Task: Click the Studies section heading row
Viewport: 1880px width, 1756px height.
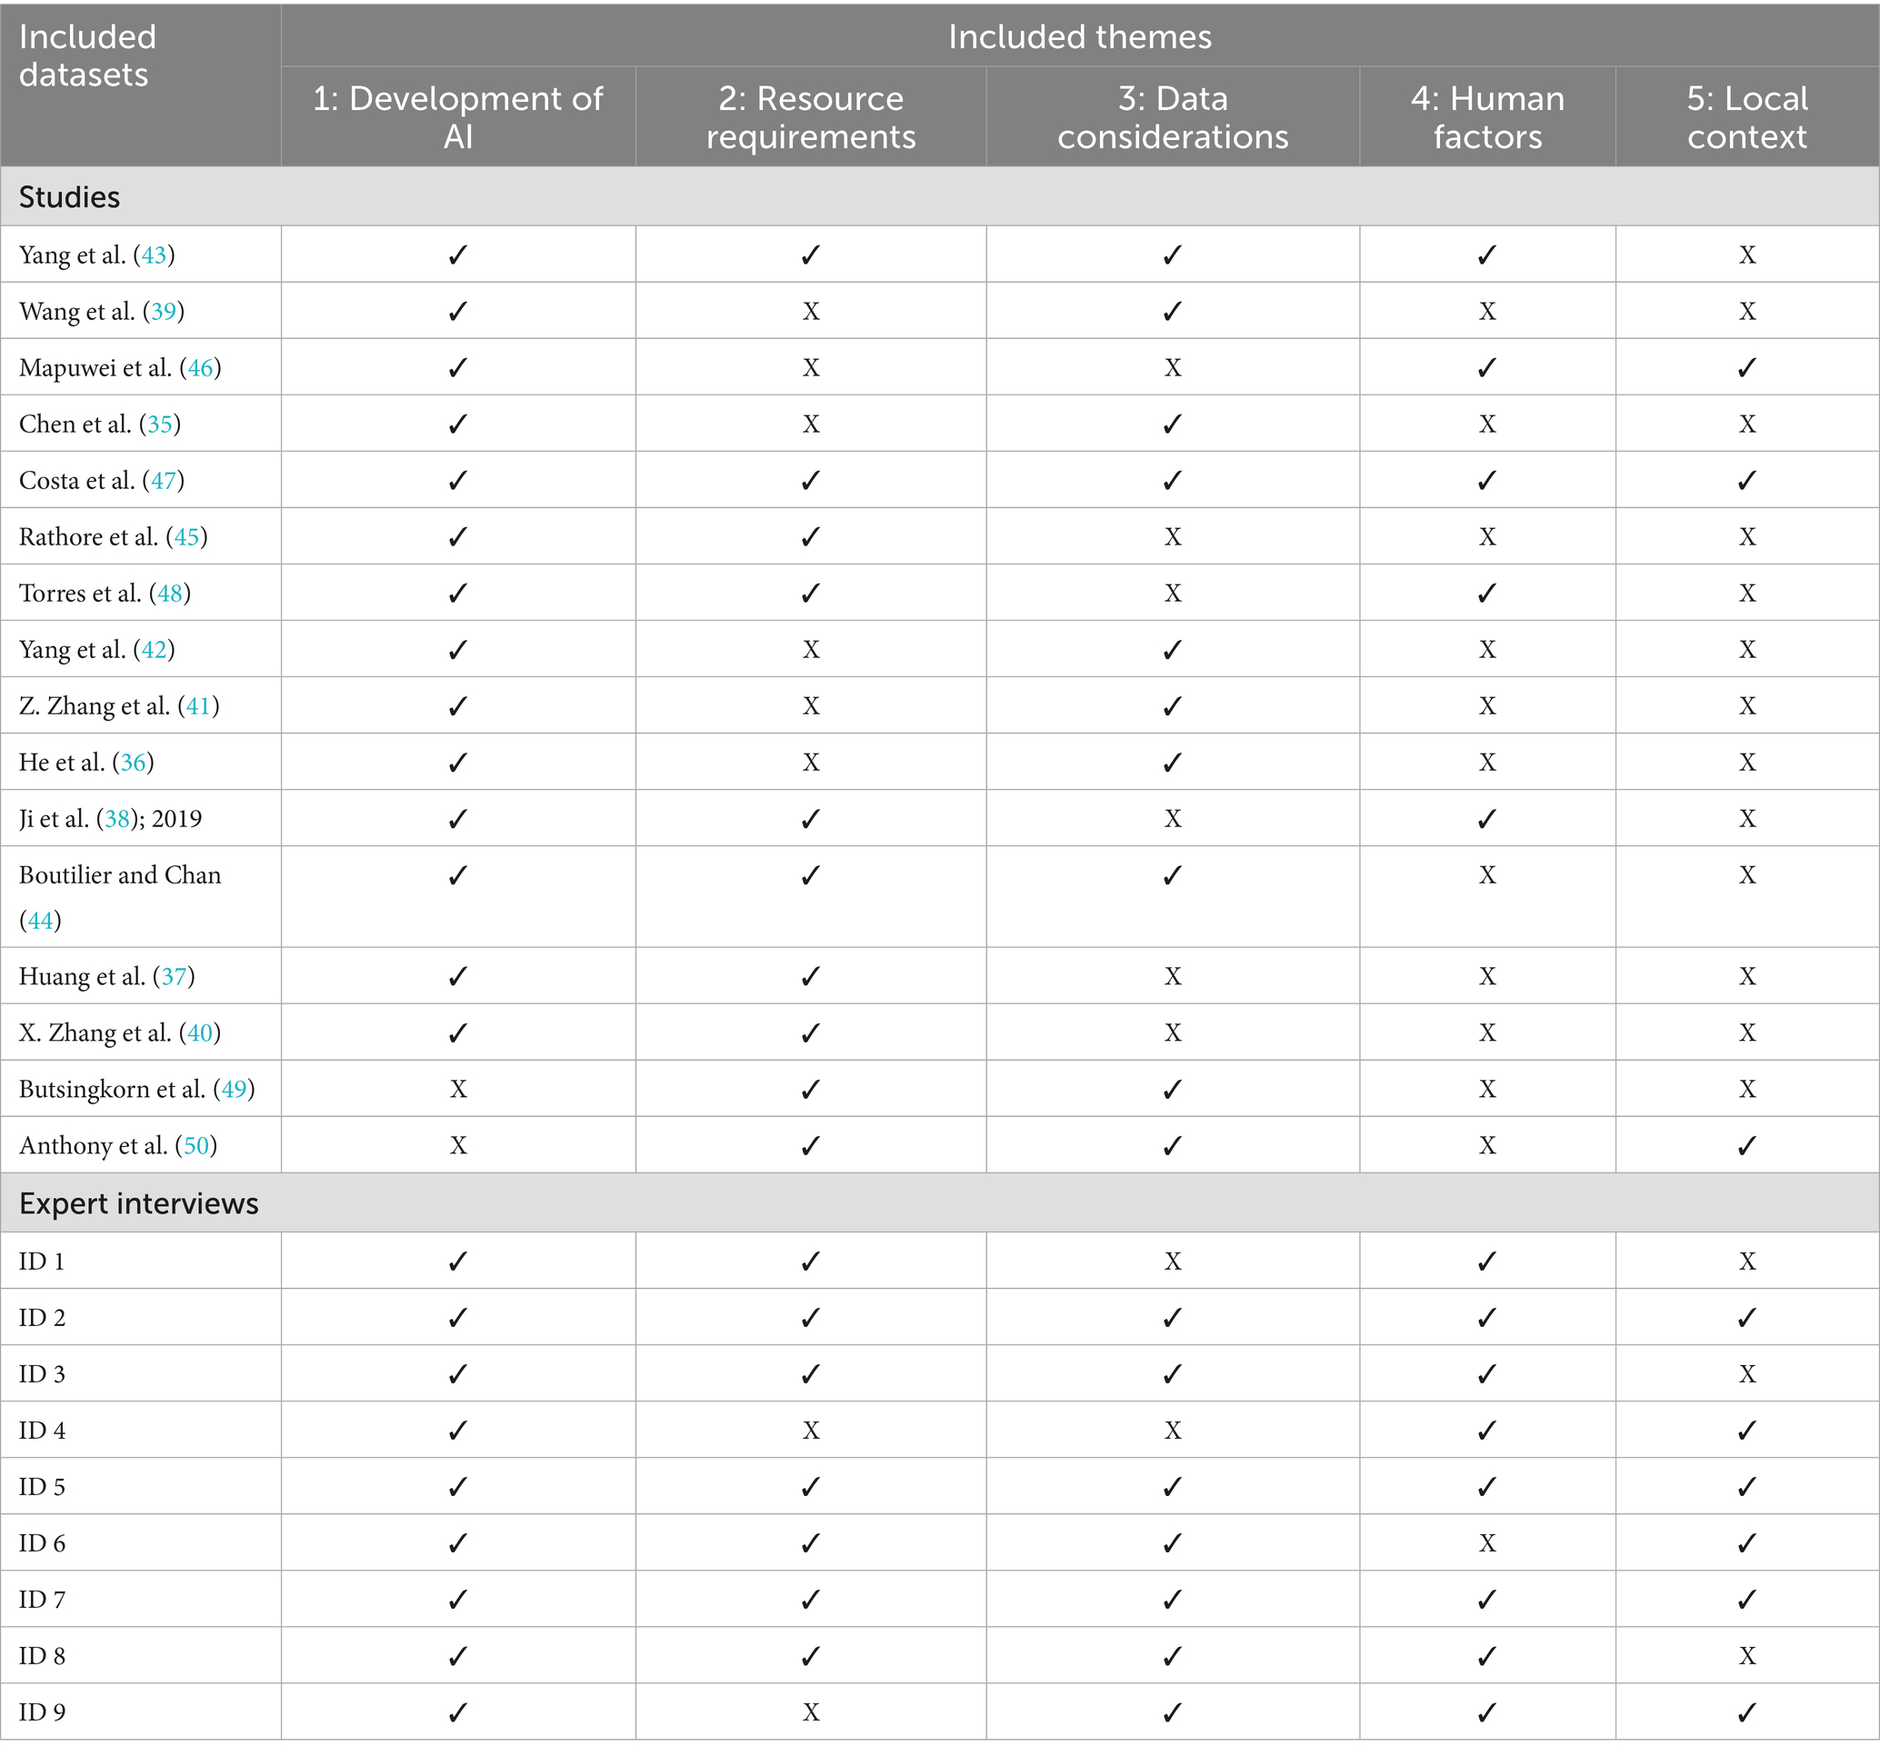Action: point(70,196)
